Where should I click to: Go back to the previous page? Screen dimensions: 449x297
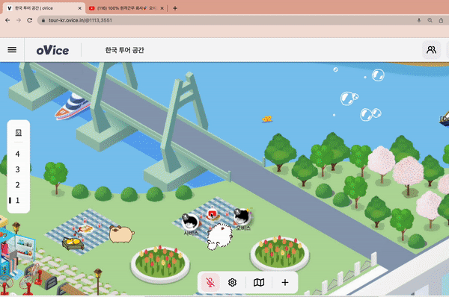click(7, 20)
